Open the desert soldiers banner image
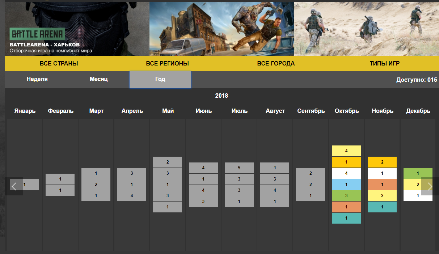Screen dimensions: 439x254 [x=367, y=29]
